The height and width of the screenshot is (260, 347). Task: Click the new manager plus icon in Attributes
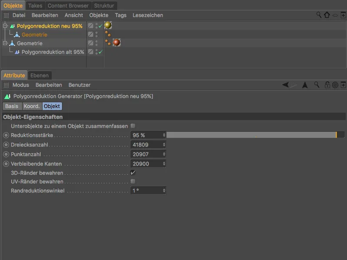coord(343,85)
